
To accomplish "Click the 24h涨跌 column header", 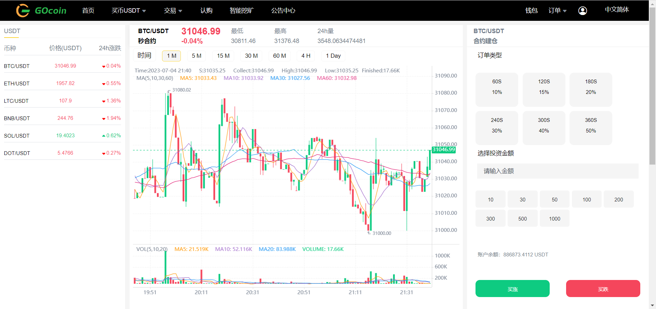I will pos(110,48).
